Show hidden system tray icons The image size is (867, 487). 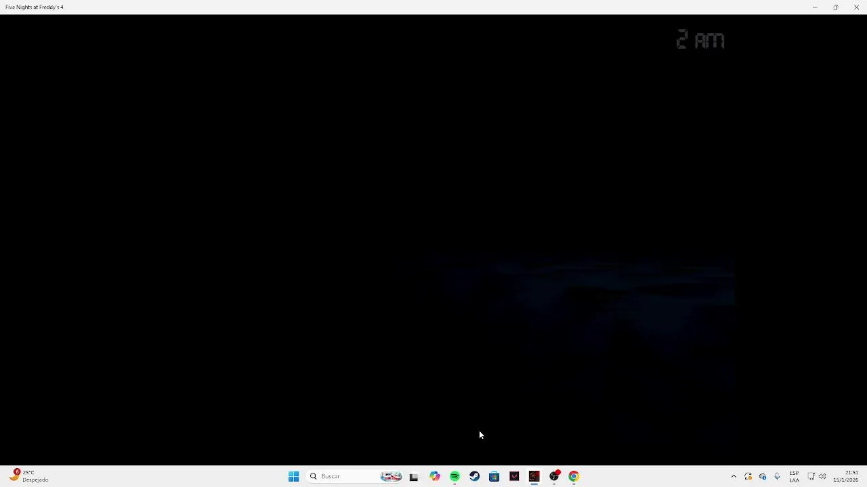click(734, 476)
